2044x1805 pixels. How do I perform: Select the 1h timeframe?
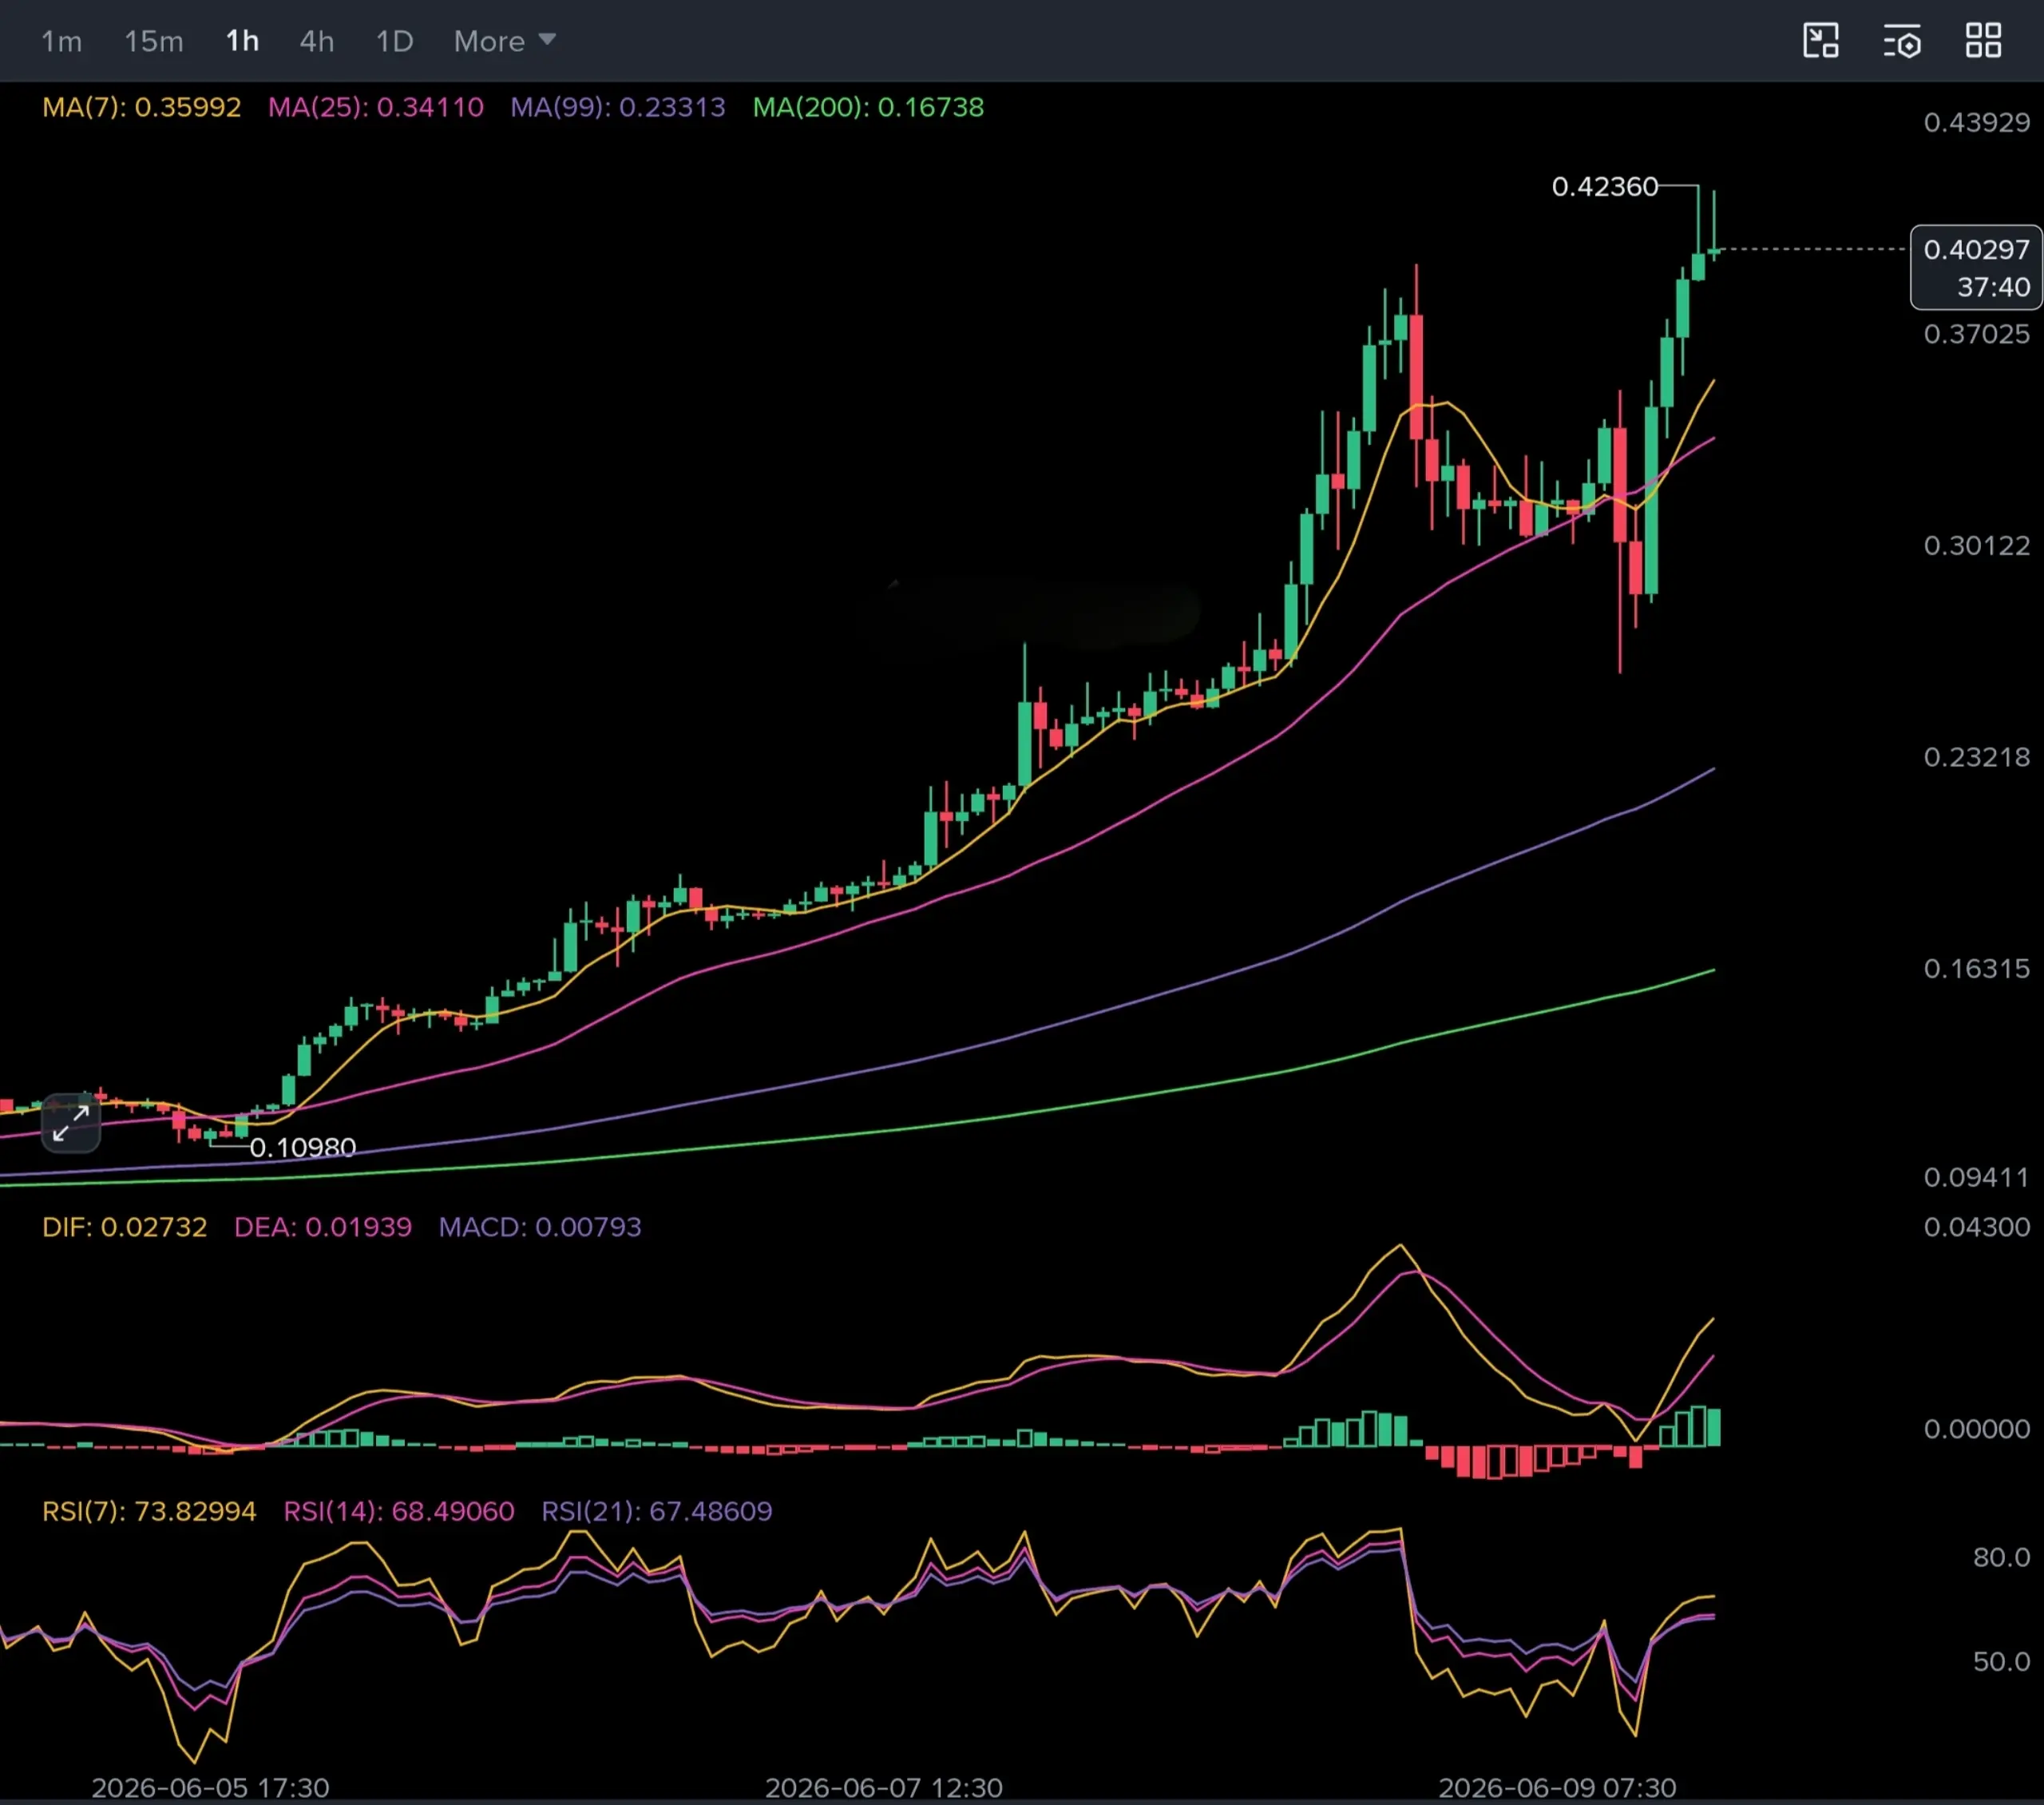242,41
